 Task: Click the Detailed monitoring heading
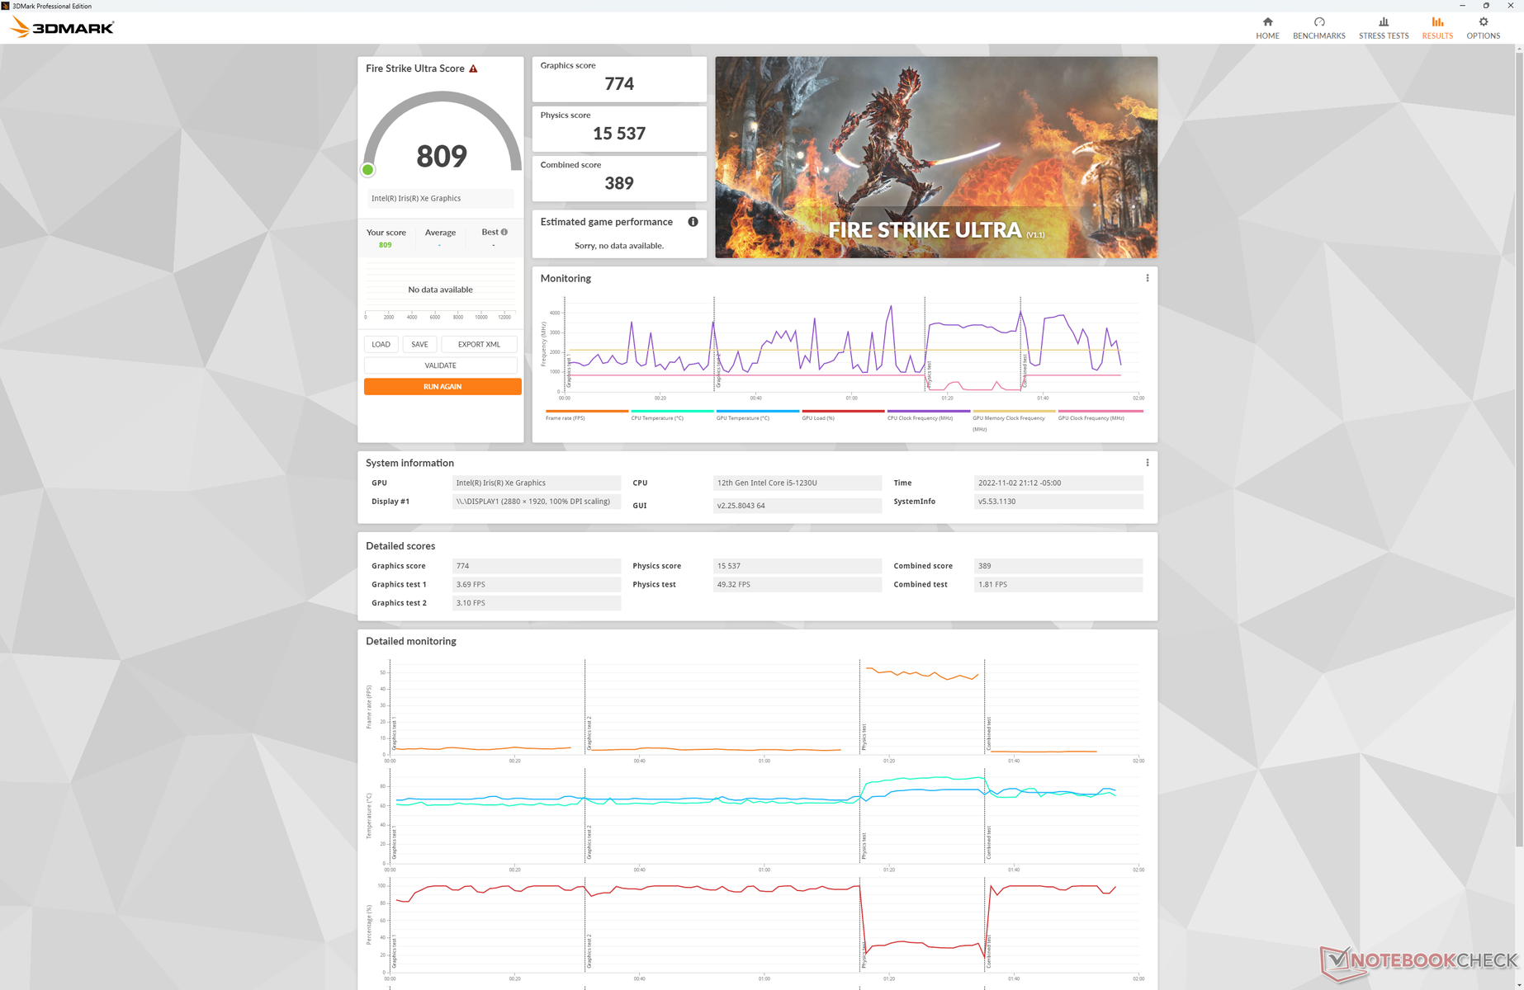pos(411,641)
